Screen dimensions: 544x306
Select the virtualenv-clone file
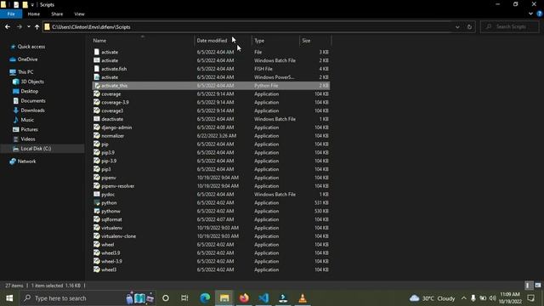[118, 236]
